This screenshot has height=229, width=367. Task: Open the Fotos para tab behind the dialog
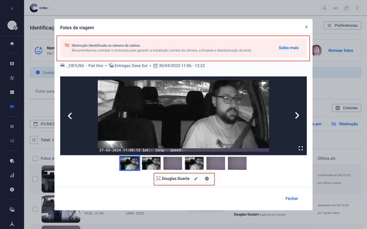coord(45,91)
